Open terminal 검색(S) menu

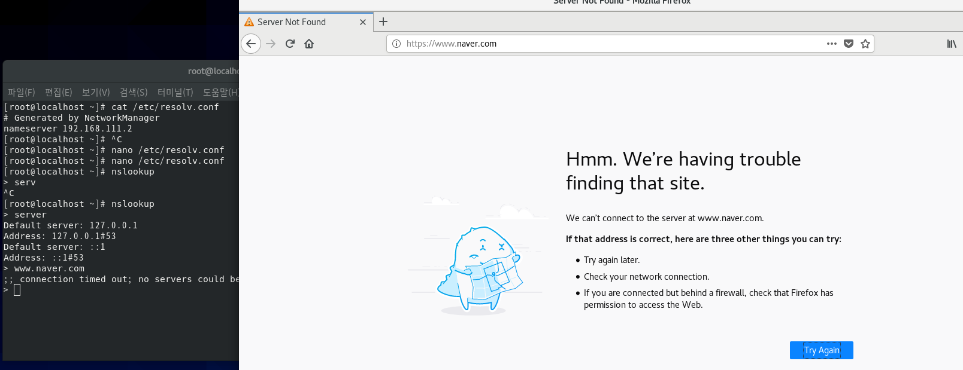(x=134, y=92)
